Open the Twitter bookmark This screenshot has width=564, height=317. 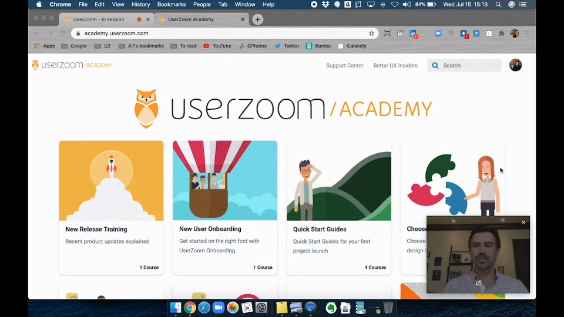pyautogui.click(x=287, y=46)
